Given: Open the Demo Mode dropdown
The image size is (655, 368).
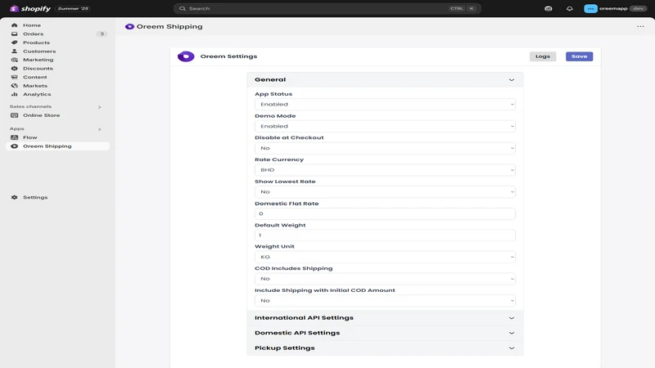Looking at the screenshot, I should [385, 126].
